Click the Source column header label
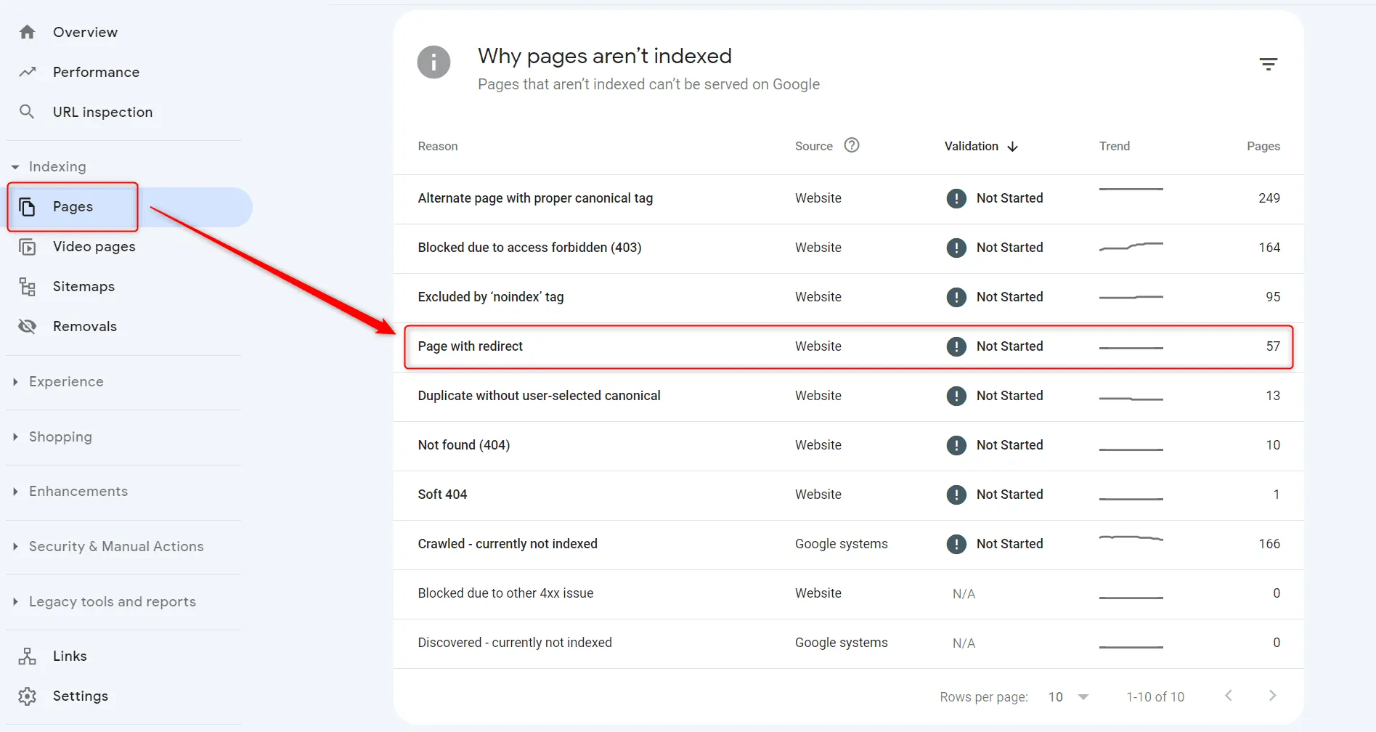 (x=813, y=146)
